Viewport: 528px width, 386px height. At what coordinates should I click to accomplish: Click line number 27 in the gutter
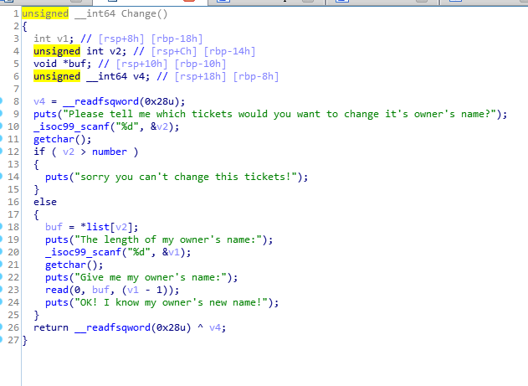tap(13, 340)
